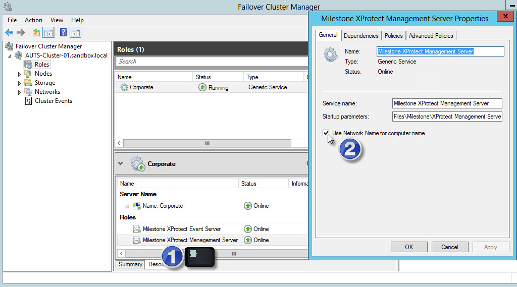Switch to the Summary tab

coord(130,264)
